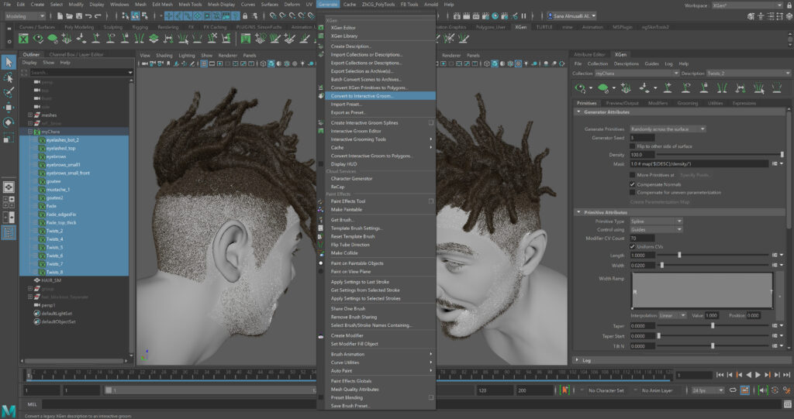Switch to Modifiers tab in XGen
The height and width of the screenshot is (419, 794).
pos(658,103)
